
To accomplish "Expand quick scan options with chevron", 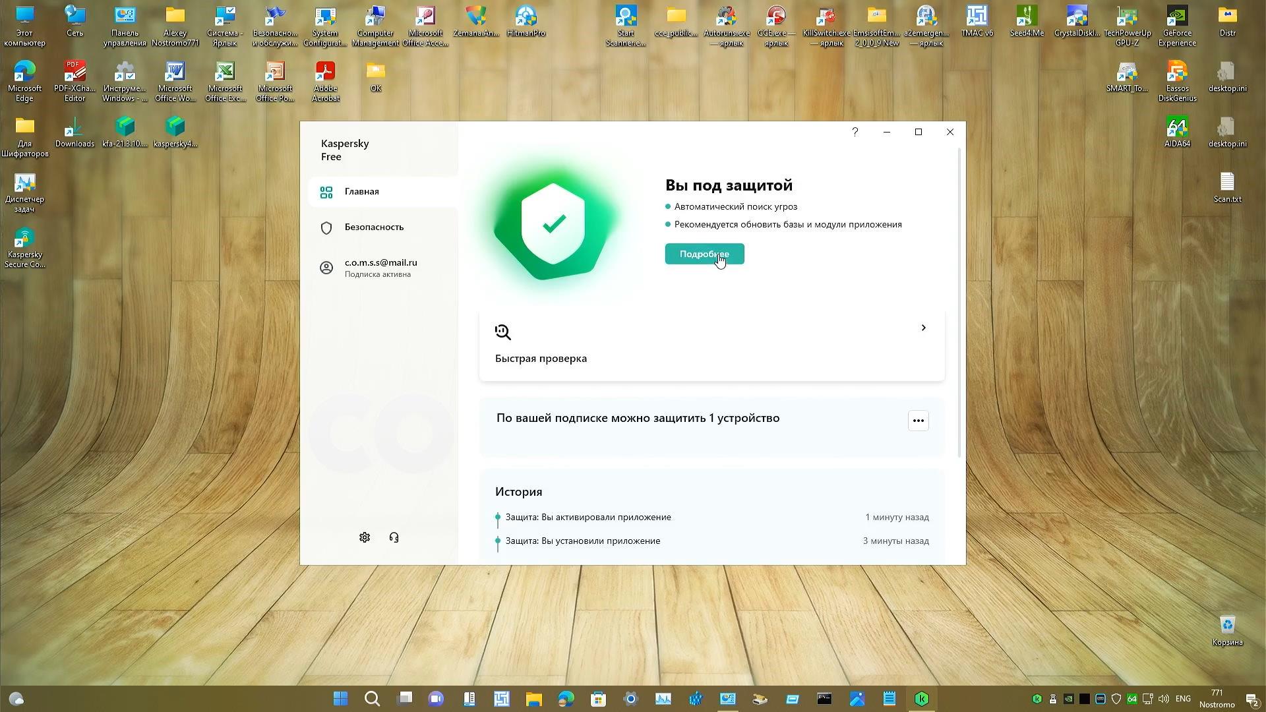I will pos(923,328).
